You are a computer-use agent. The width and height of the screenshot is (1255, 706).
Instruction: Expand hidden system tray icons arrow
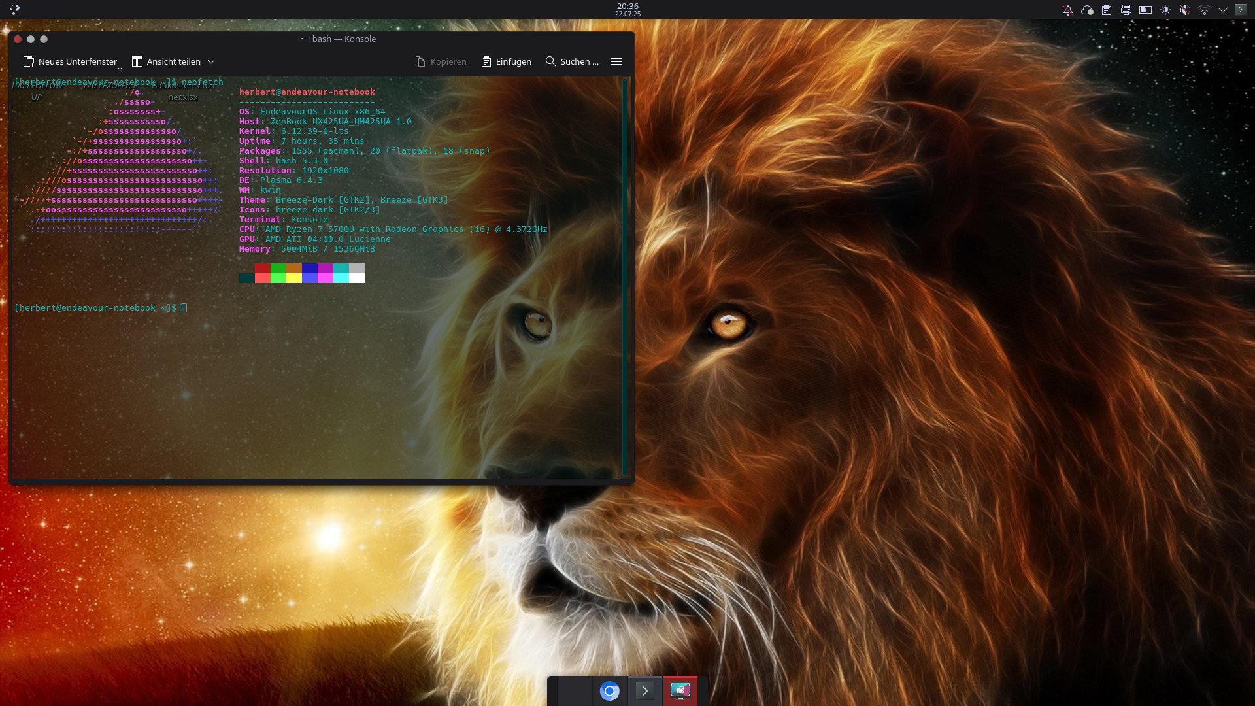tap(1223, 10)
